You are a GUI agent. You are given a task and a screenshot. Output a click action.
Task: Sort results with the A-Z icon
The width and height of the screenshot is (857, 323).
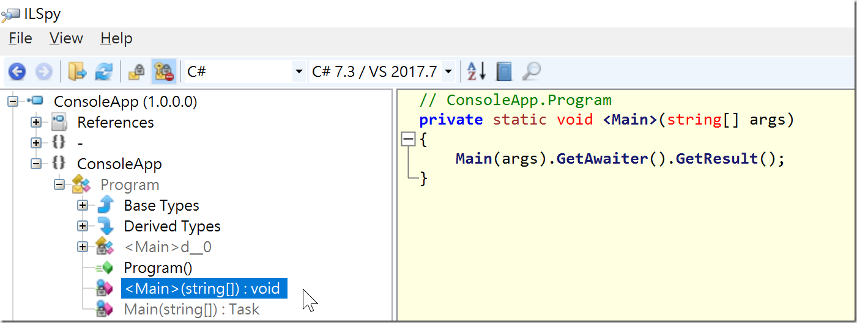coord(477,72)
